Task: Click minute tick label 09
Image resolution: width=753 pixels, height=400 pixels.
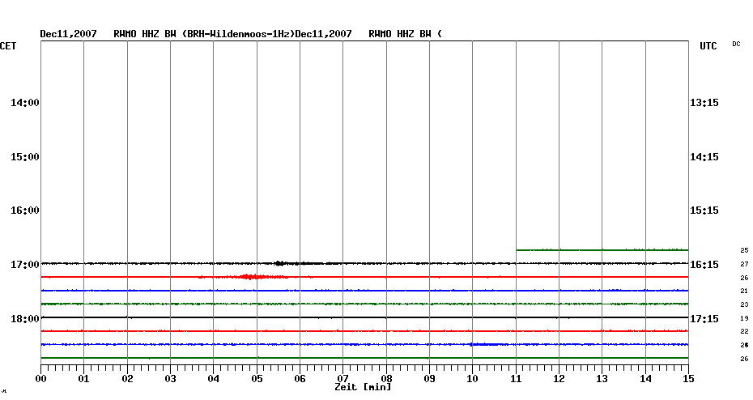Action: point(429,378)
